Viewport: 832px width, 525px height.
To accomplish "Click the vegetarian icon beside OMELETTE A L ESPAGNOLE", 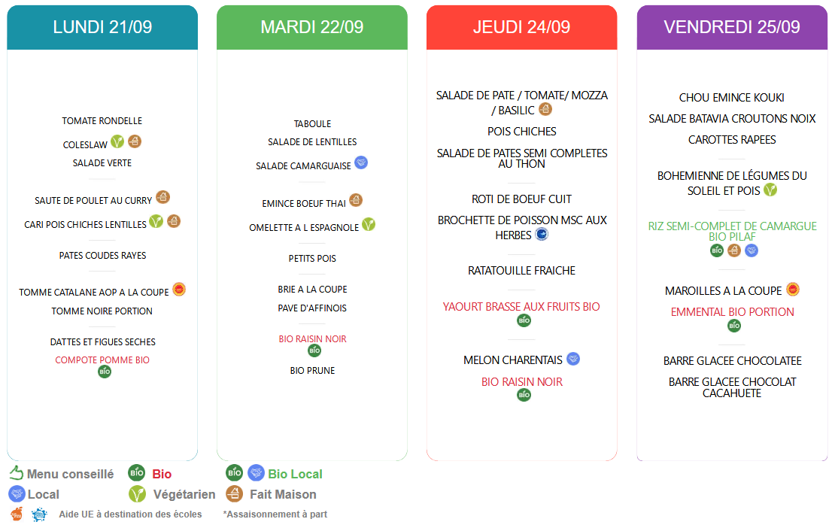I will pyautogui.click(x=369, y=224).
